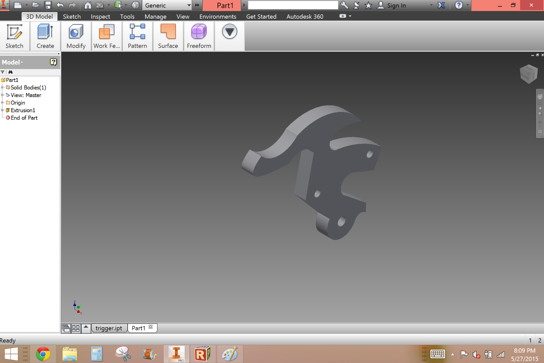Open the Modify panel tools
Screen dimensions: 544x363
[x=76, y=36]
